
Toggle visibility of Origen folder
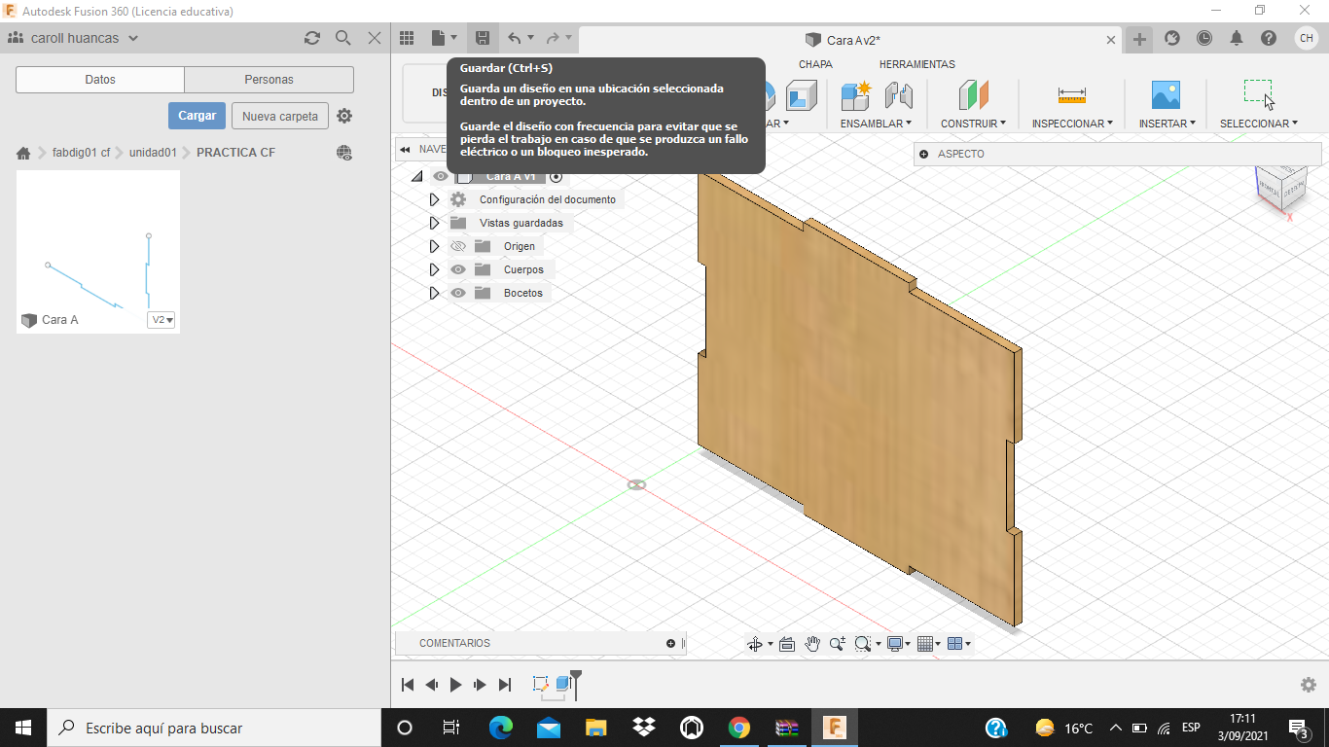click(x=458, y=246)
